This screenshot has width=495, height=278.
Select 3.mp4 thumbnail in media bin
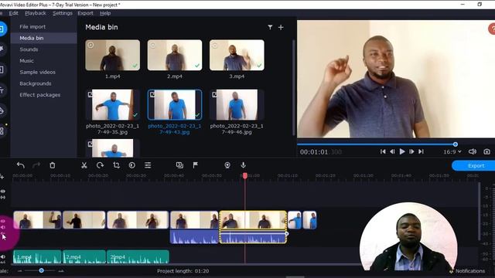(x=237, y=55)
